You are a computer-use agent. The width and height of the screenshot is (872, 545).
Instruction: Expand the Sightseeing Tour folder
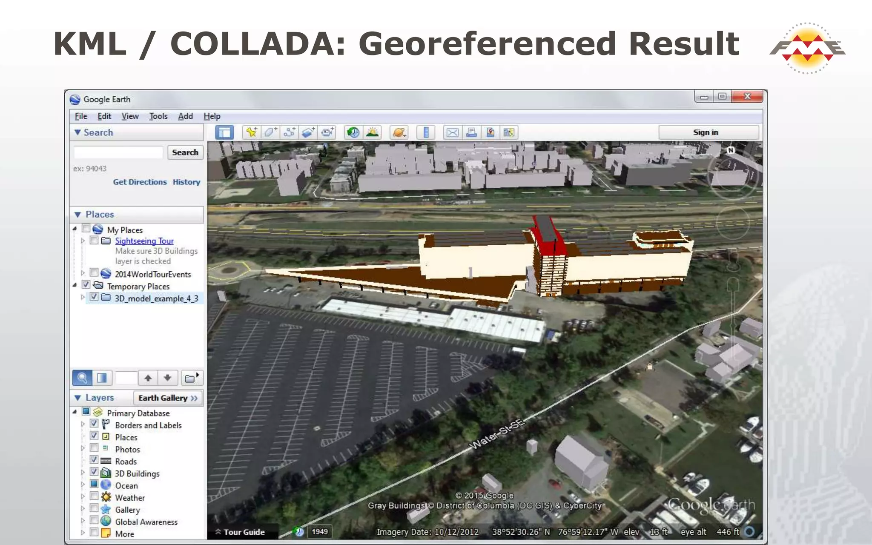83,241
